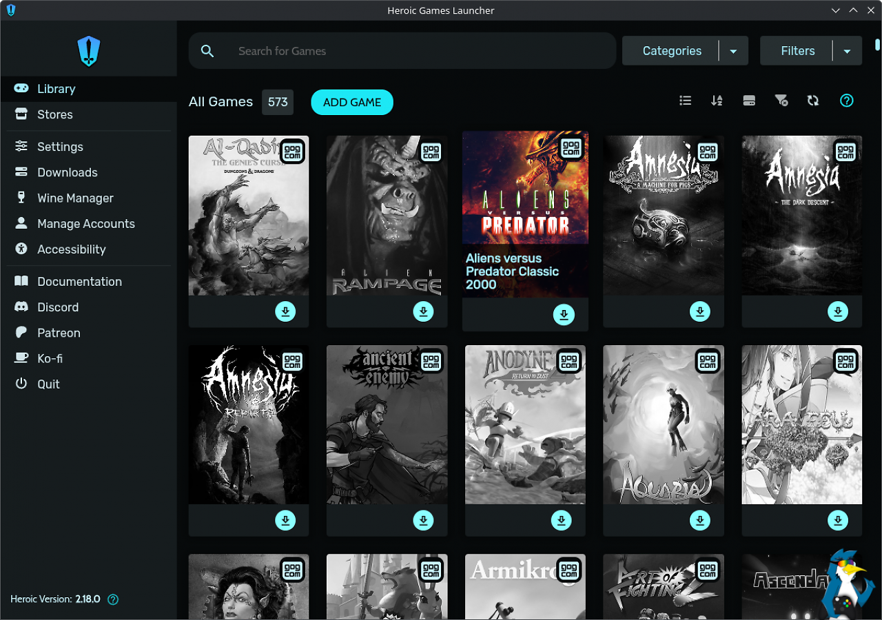The height and width of the screenshot is (620, 882).
Task: Install Aquaria with its download icon
Action: (700, 520)
